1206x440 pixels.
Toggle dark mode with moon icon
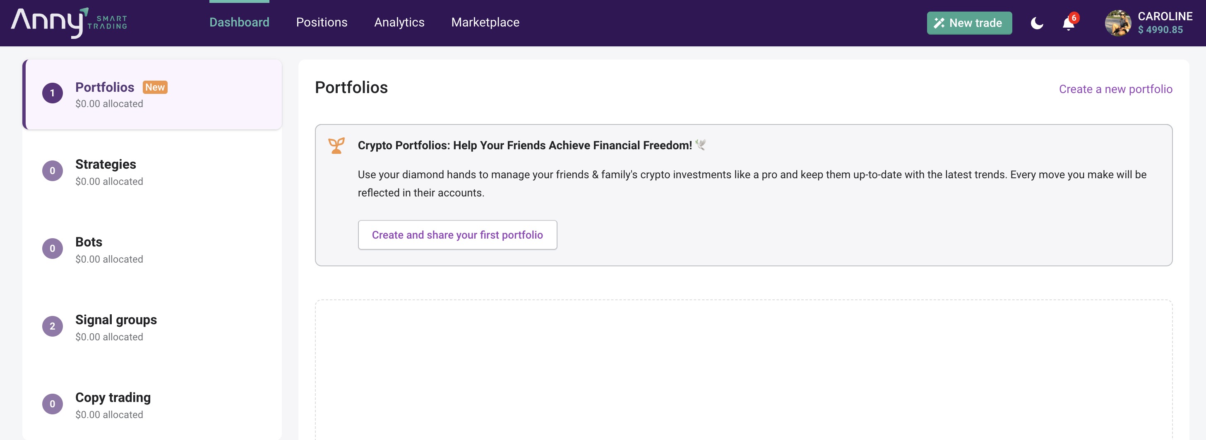point(1037,23)
